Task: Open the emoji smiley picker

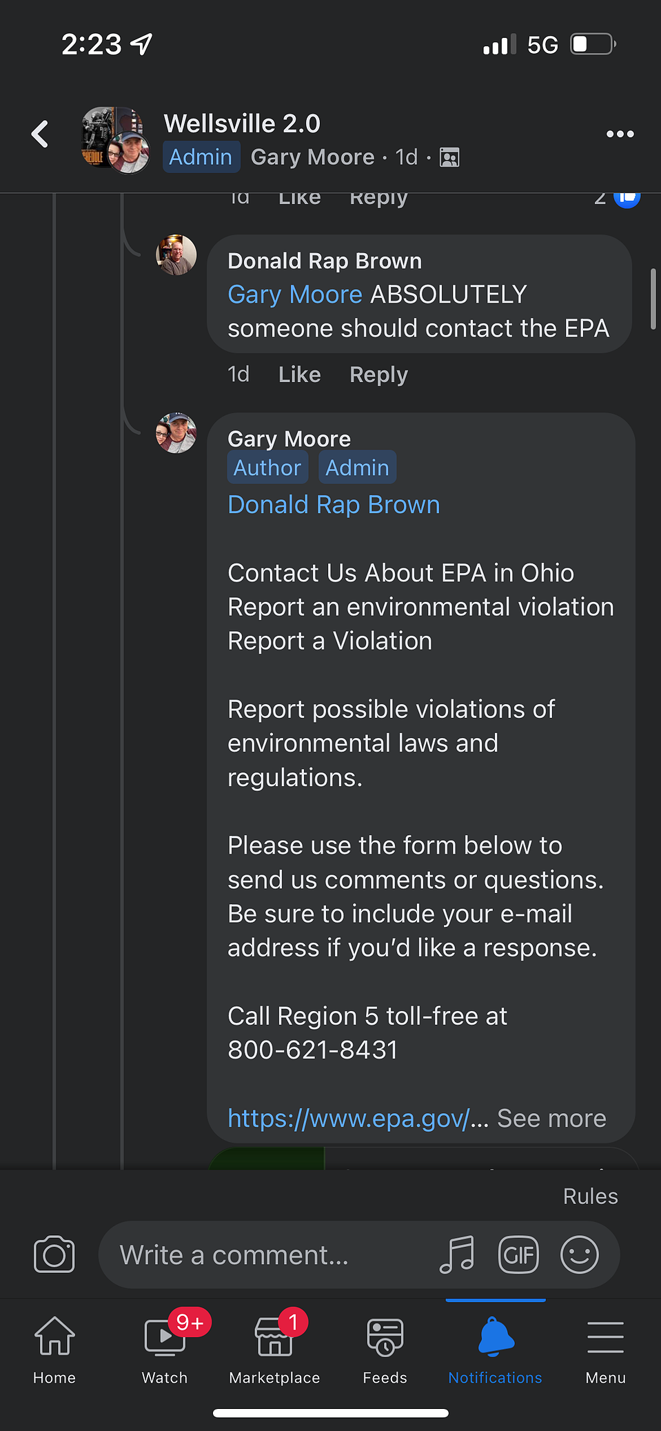Action: (x=580, y=1254)
